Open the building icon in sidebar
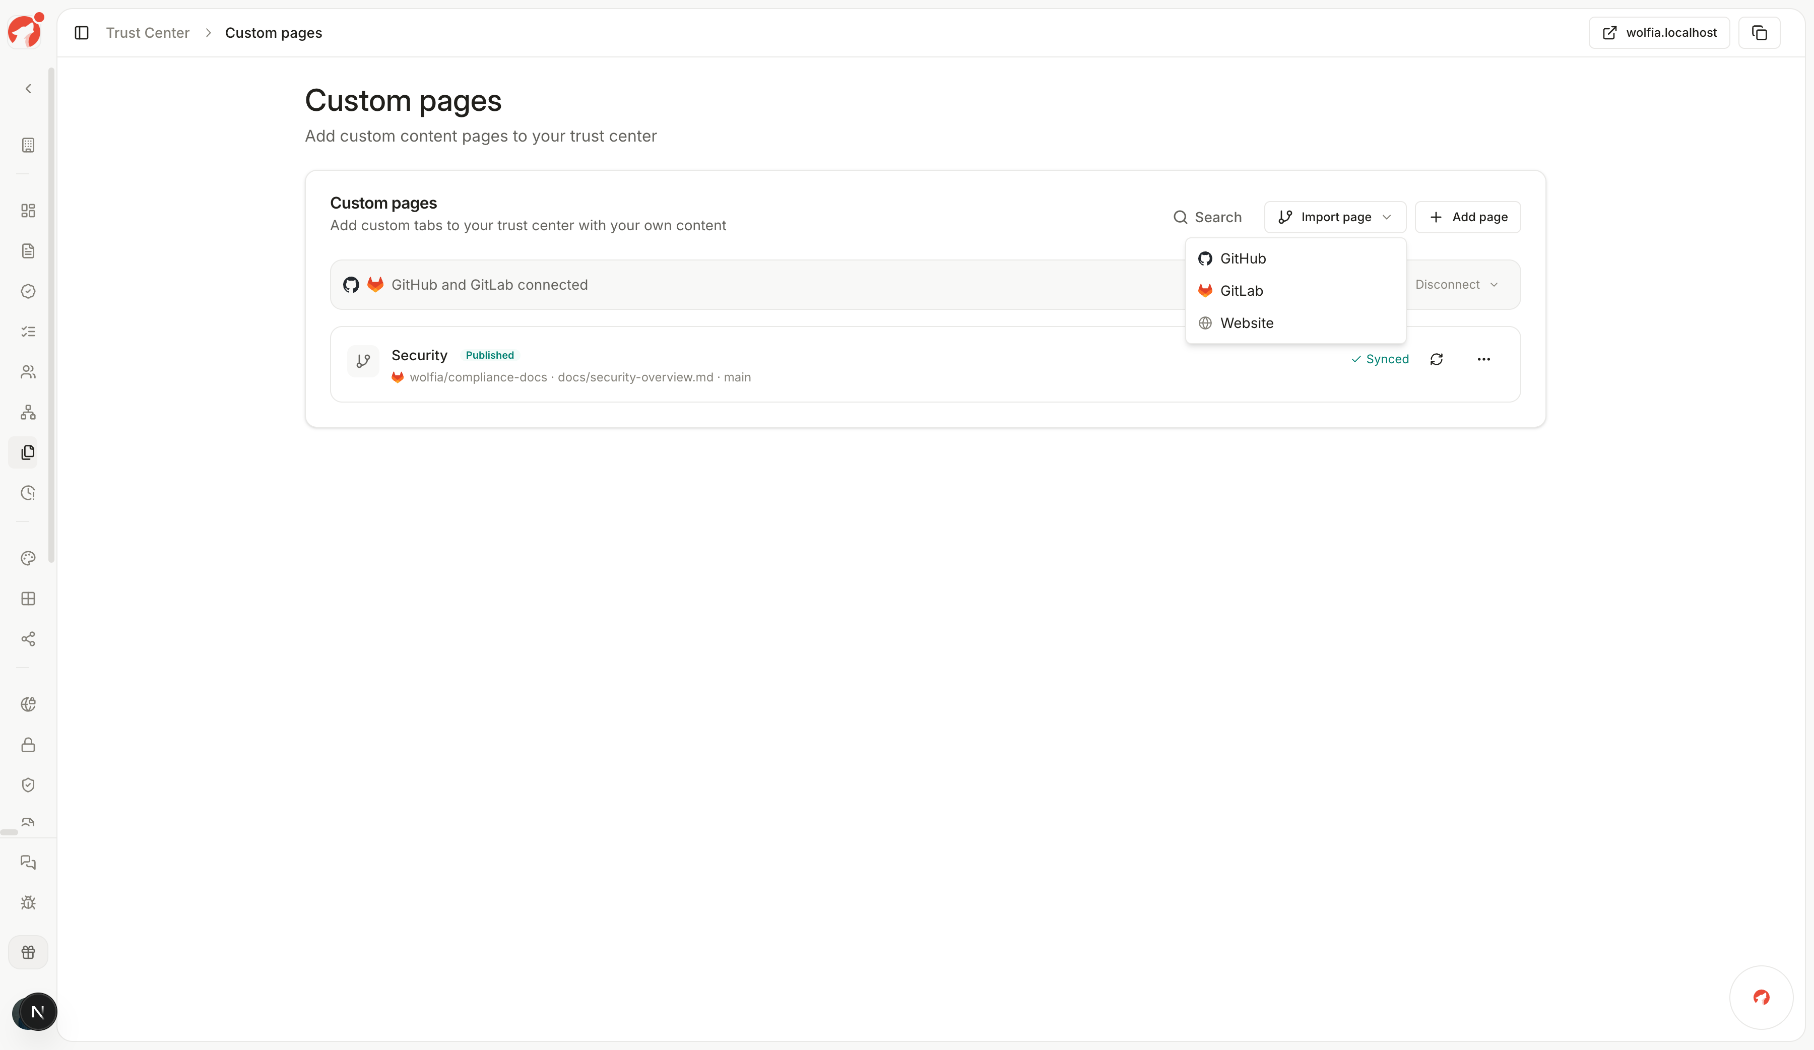1814x1050 pixels. pyautogui.click(x=28, y=145)
